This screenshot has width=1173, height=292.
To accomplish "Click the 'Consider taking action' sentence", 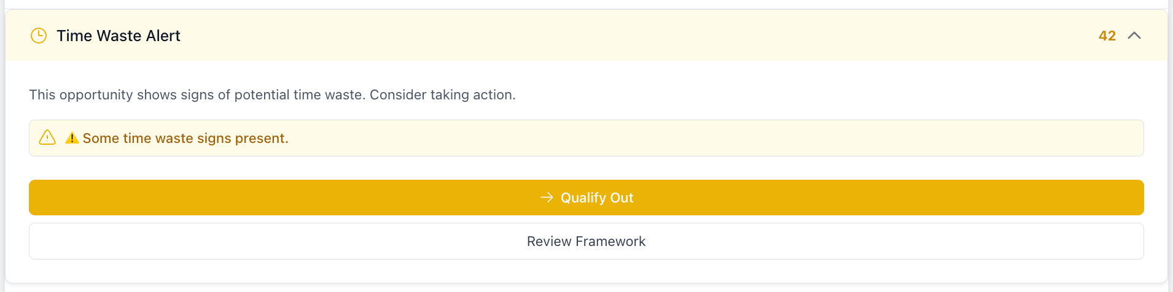I will pyautogui.click(x=442, y=94).
